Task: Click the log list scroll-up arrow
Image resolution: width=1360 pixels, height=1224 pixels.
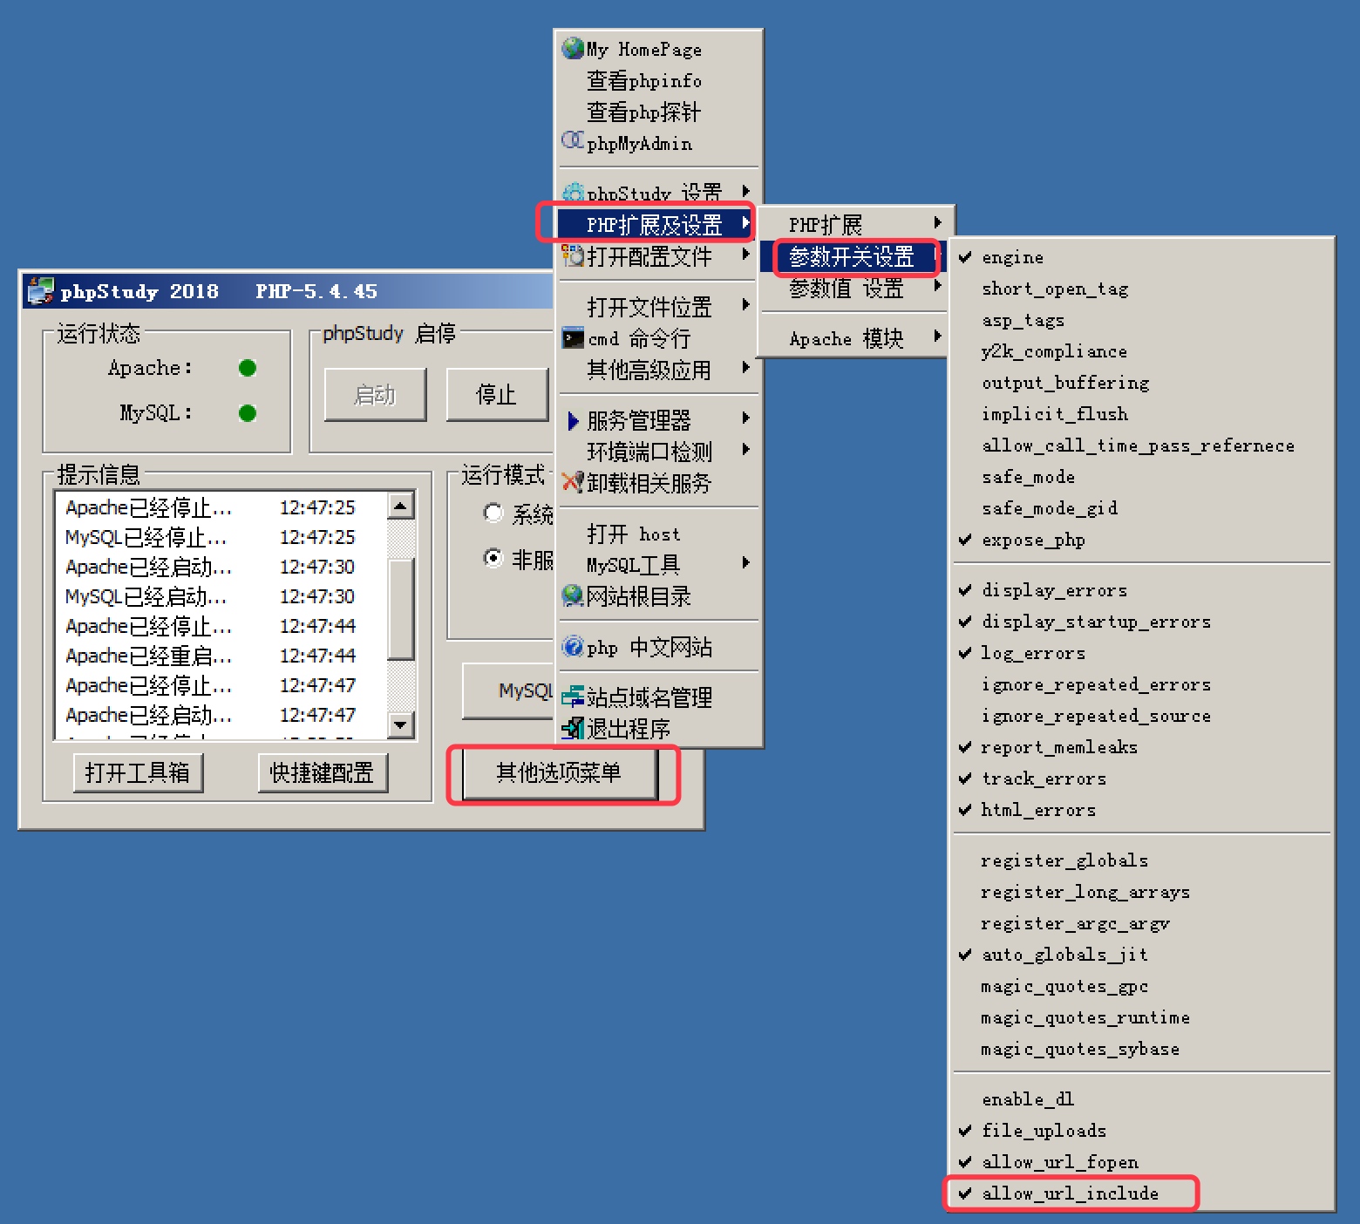Action: (x=400, y=505)
